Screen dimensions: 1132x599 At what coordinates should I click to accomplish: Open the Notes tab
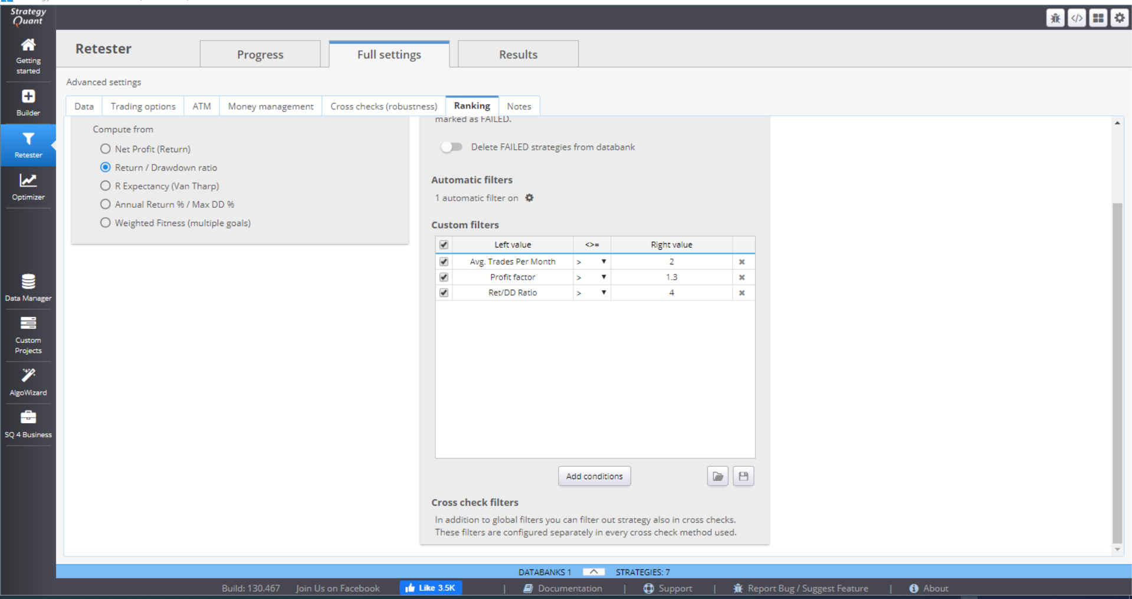(x=519, y=106)
